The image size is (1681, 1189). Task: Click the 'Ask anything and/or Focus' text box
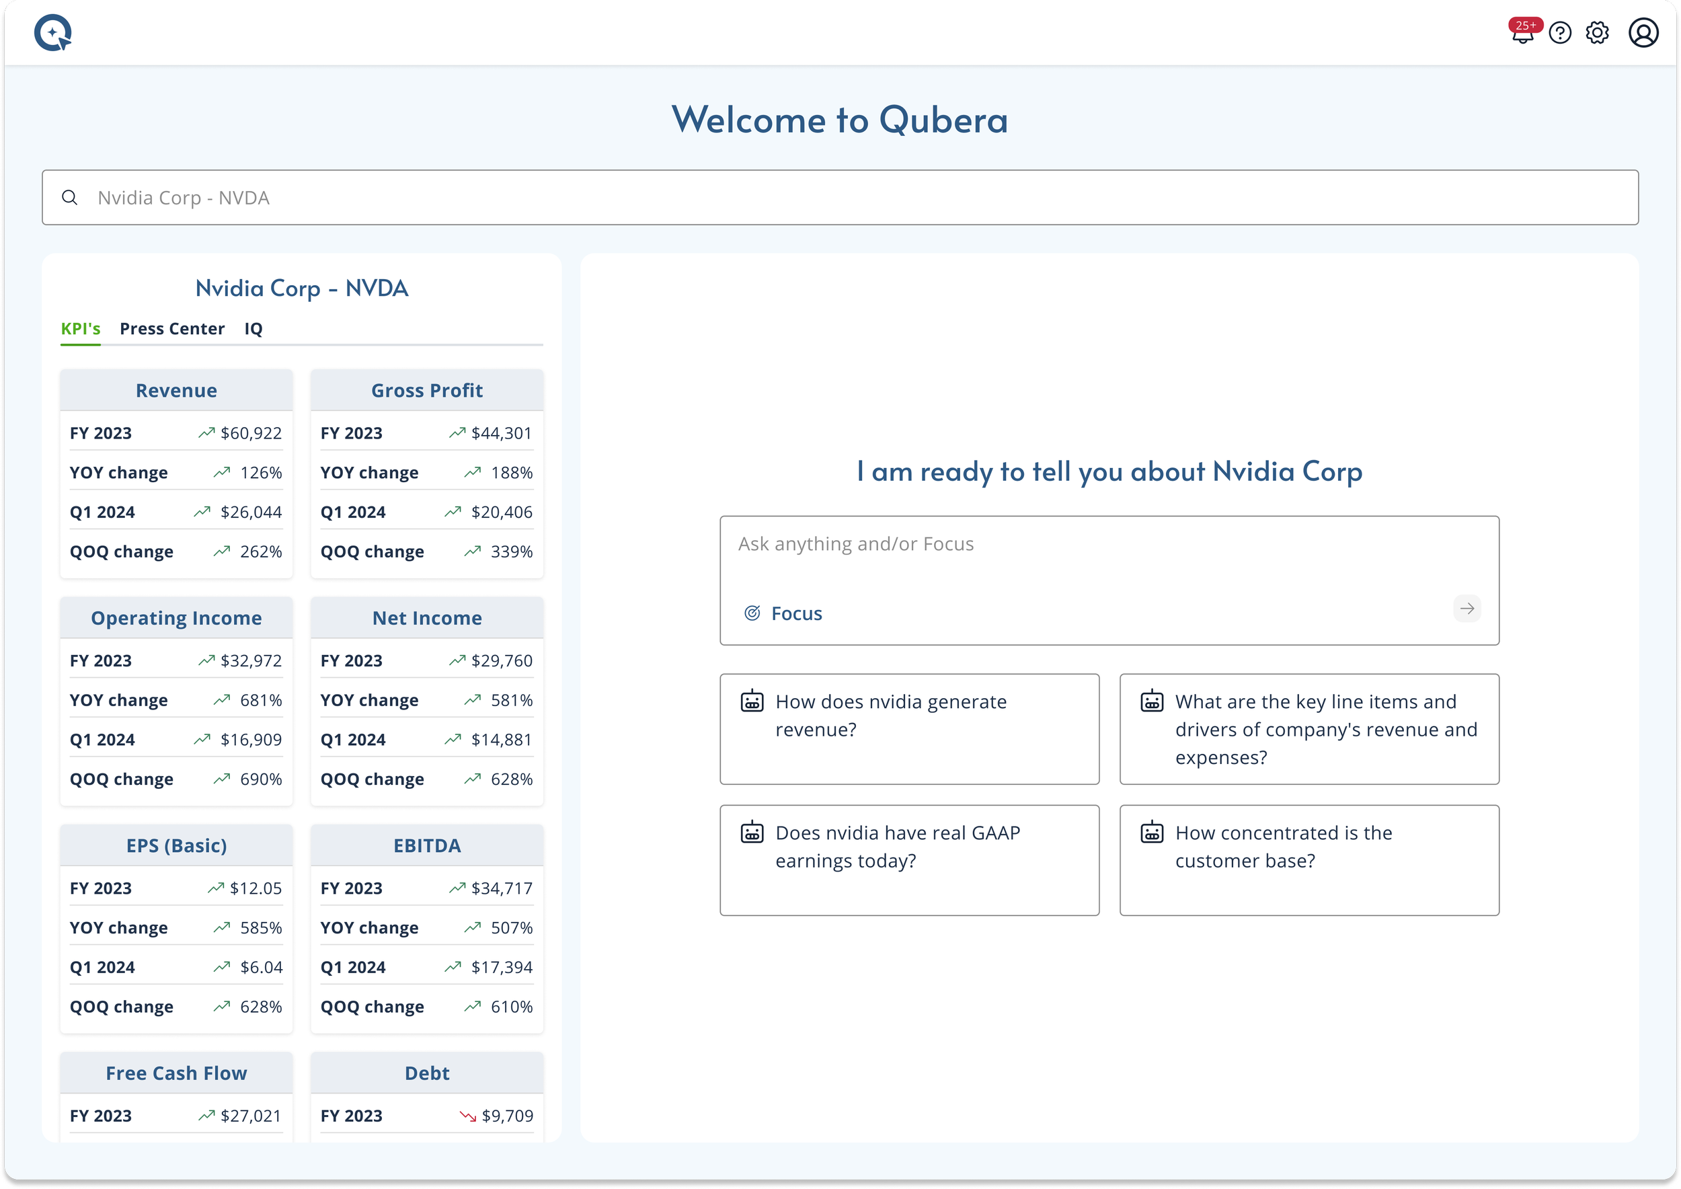click(1109, 556)
